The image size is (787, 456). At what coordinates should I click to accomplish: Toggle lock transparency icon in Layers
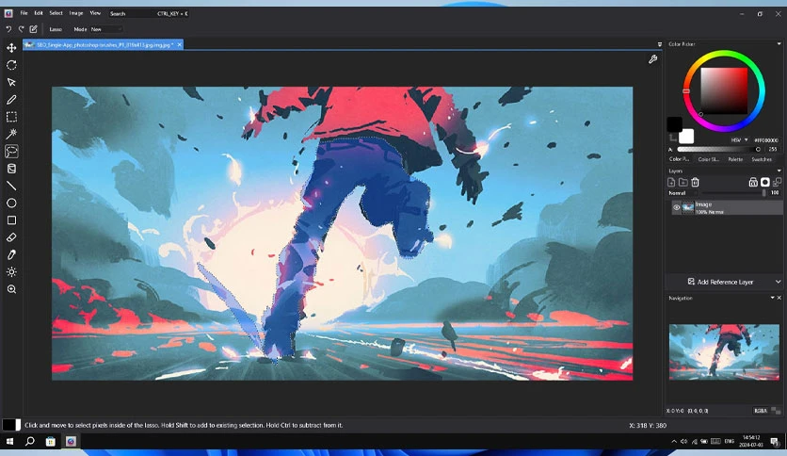point(753,182)
